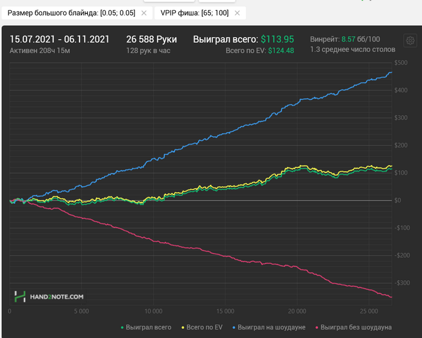
Task: Click the -$300 y-axis label
Action: pyautogui.click(x=402, y=283)
